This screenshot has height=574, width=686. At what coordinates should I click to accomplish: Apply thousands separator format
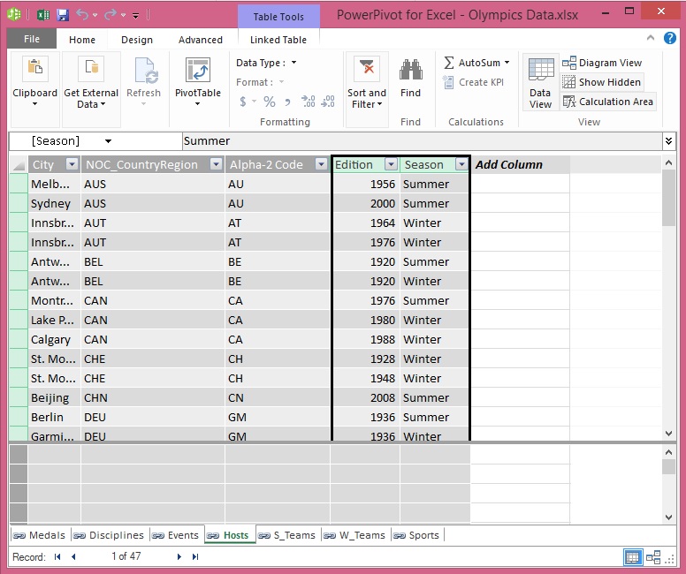287,102
